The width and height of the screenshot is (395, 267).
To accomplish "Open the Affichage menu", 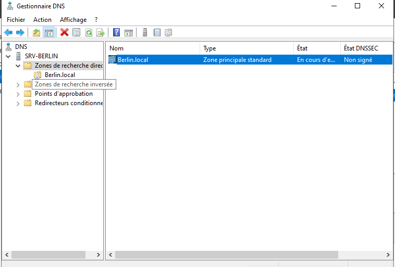I will coord(73,20).
